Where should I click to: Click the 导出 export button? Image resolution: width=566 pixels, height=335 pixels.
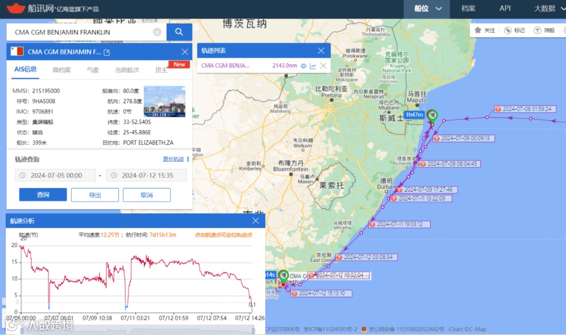pyautogui.click(x=95, y=195)
